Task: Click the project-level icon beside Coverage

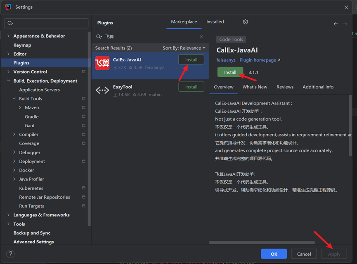Action: (x=83, y=143)
